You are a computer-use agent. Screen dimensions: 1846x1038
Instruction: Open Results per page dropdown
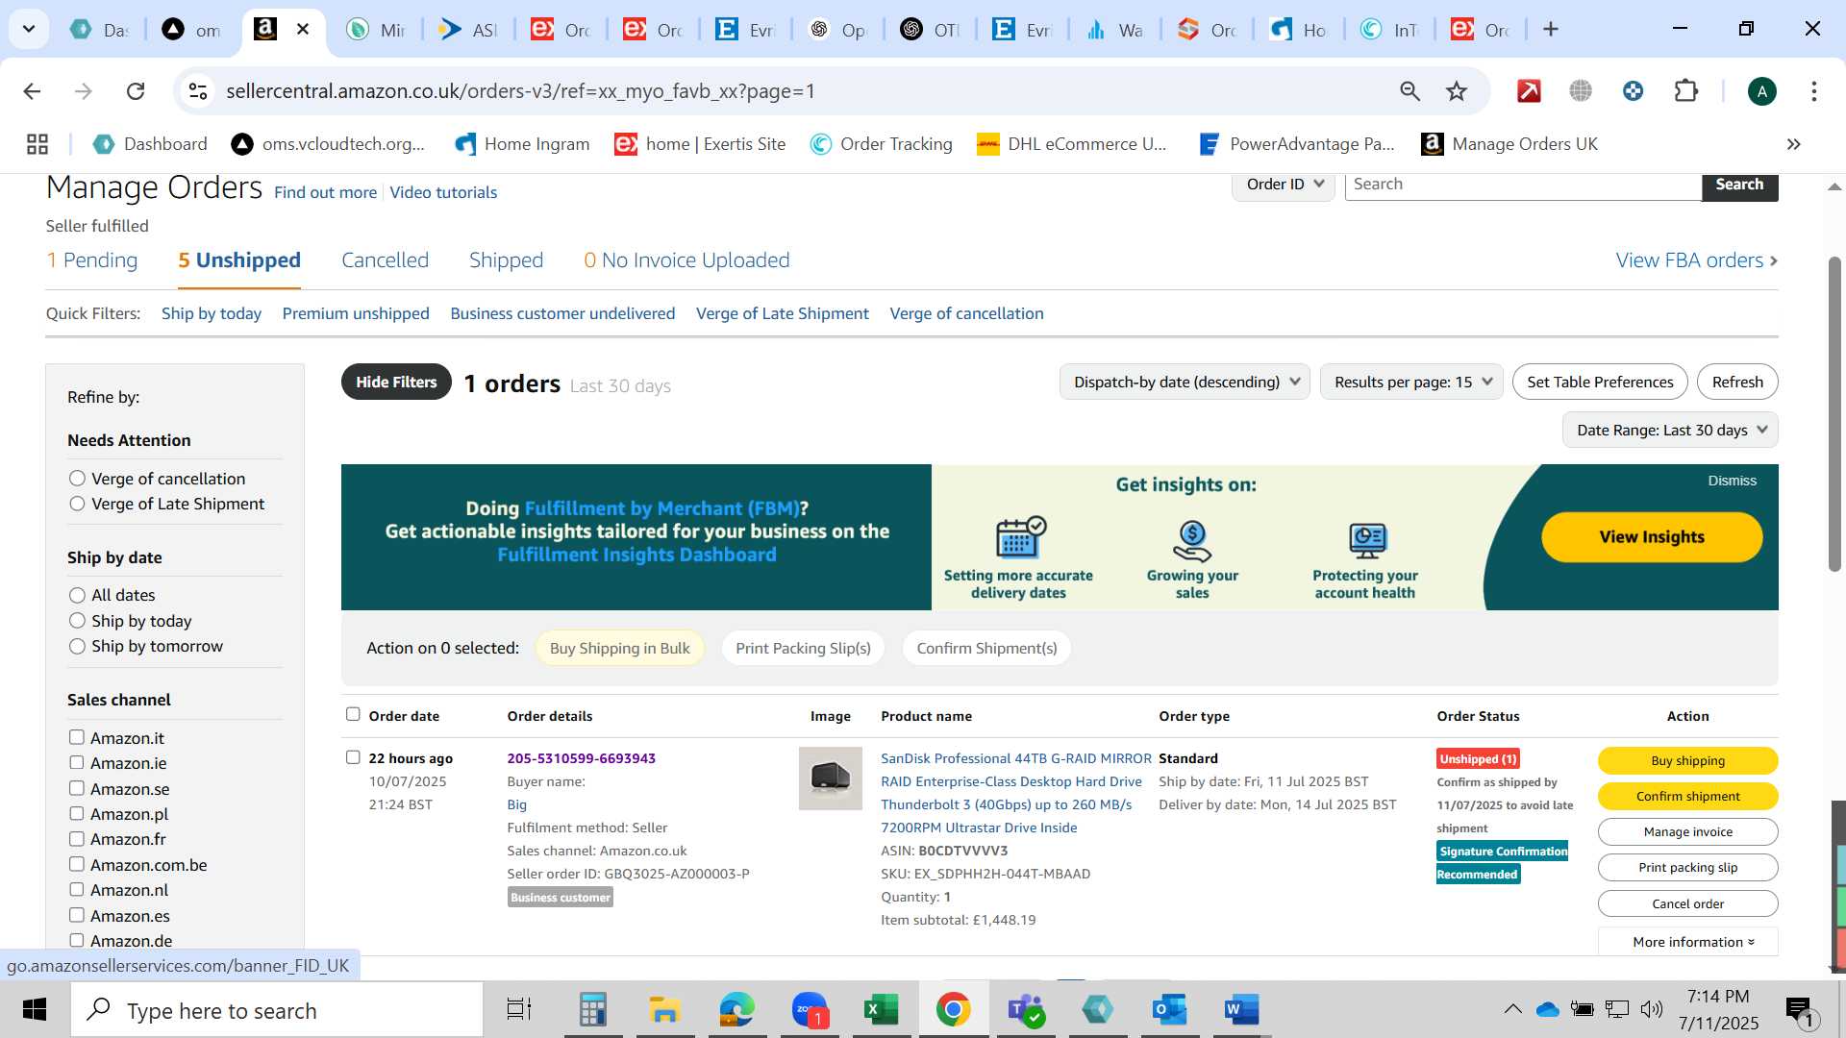1411,382
